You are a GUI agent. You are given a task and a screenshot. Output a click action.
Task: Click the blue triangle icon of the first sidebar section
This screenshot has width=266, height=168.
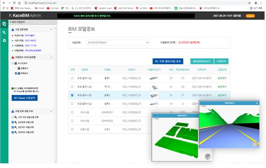pos(13,30)
